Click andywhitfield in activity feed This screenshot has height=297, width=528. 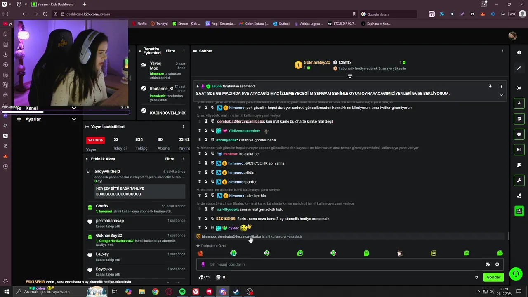(x=107, y=172)
